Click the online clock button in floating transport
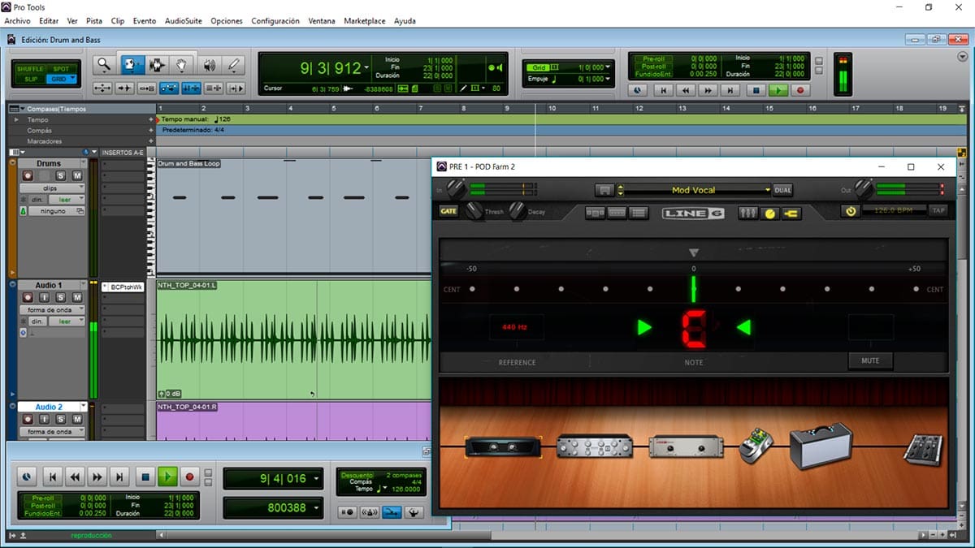Screen dimensions: 975x548 coord(28,477)
